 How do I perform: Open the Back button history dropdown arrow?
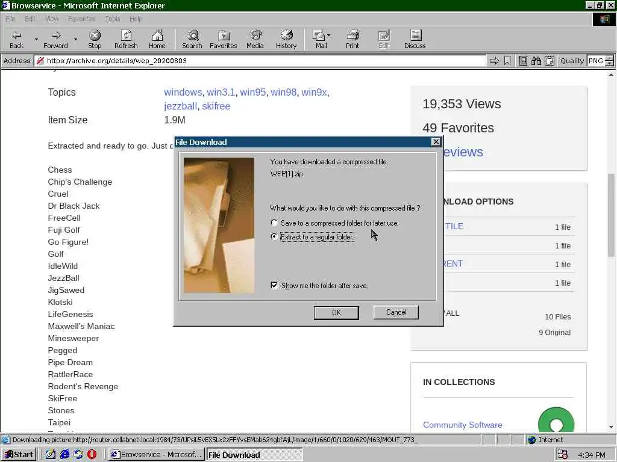point(36,40)
